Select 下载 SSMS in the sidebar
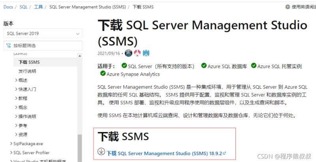Viewport: 316px width, 162px height. 29,62
